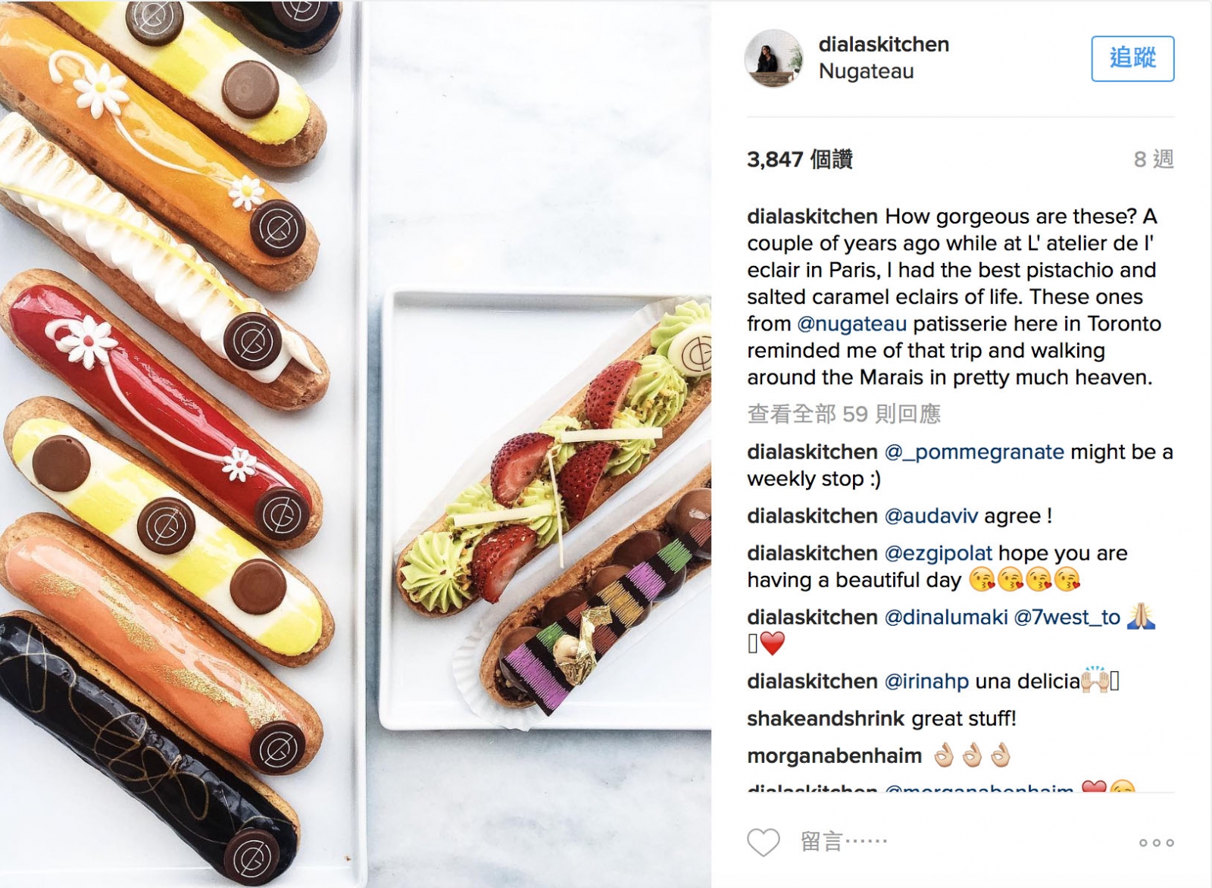Open the @nugateau mention in caption

point(851,324)
